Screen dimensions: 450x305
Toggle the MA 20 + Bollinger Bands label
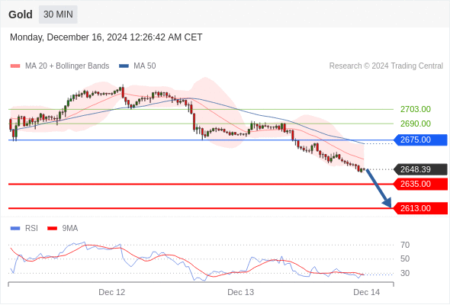pyautogui.click(x=67, y=66)
